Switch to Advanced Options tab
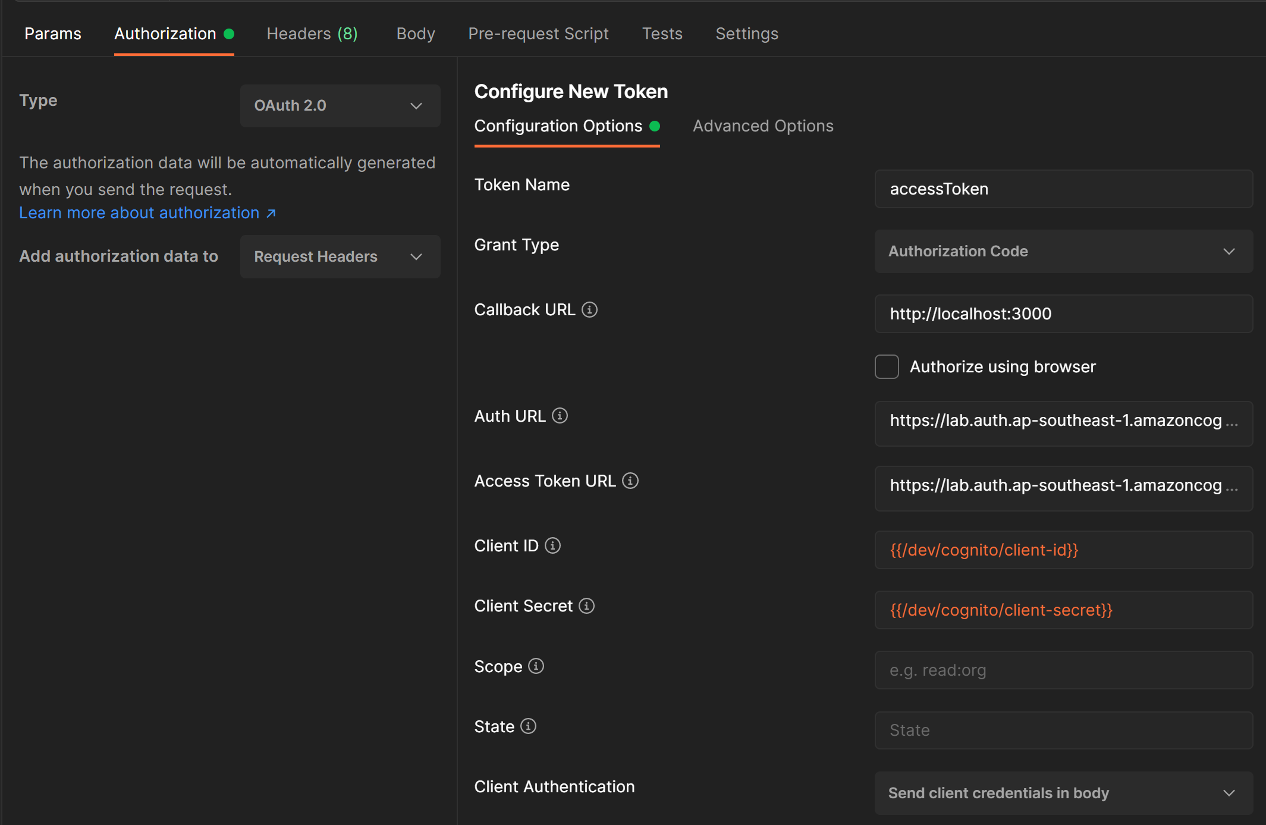 [x=763, y=126]
